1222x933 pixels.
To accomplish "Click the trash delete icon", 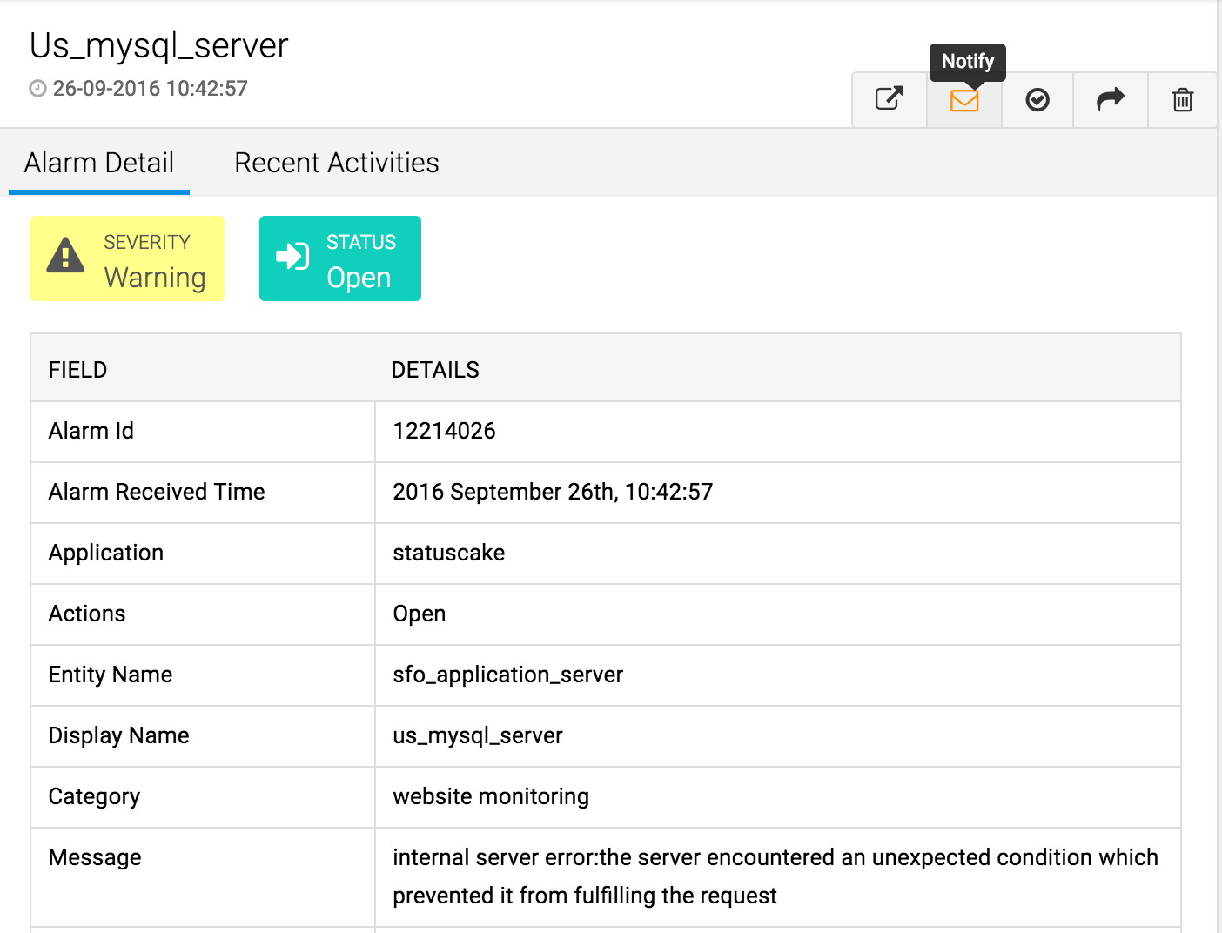I will click(1182, 100).
